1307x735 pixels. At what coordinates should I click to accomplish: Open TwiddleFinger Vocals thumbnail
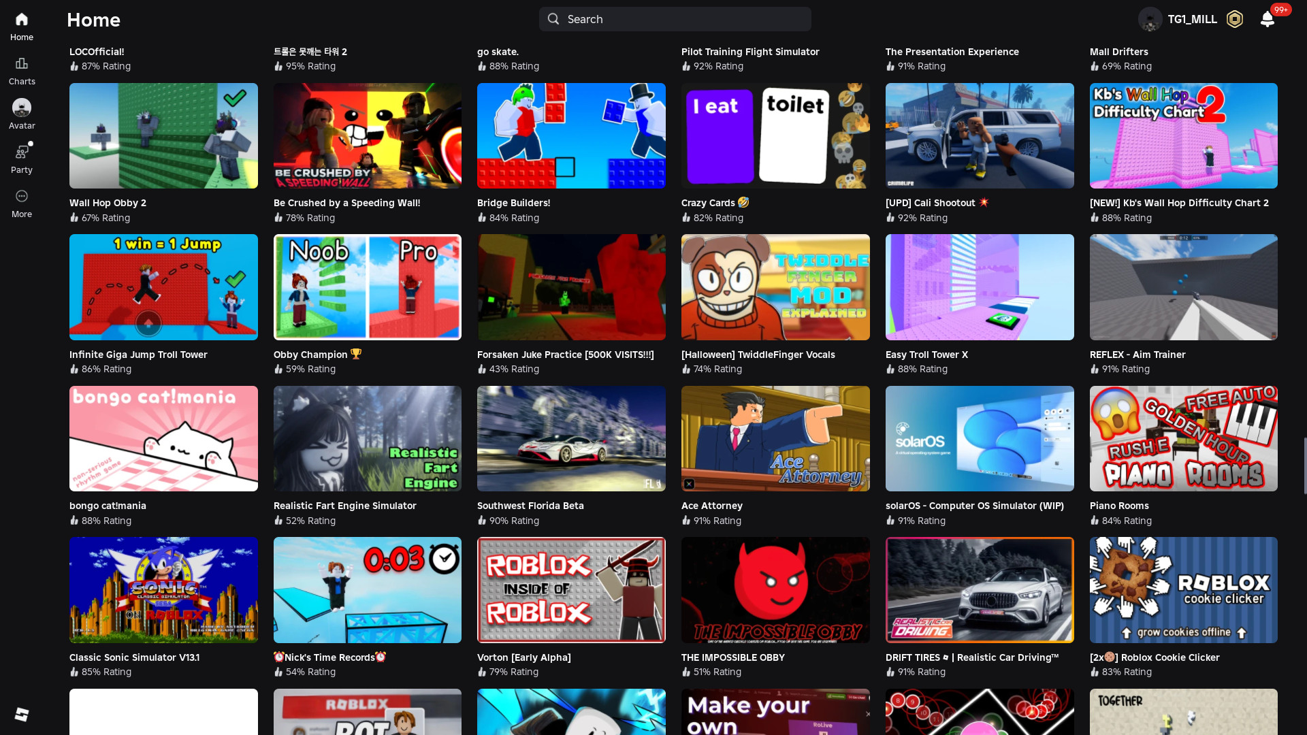(775, 287)
